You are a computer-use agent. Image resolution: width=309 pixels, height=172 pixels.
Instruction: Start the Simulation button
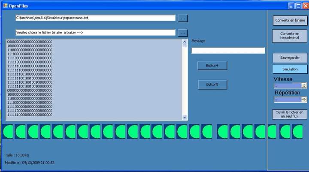click(290, 69)
